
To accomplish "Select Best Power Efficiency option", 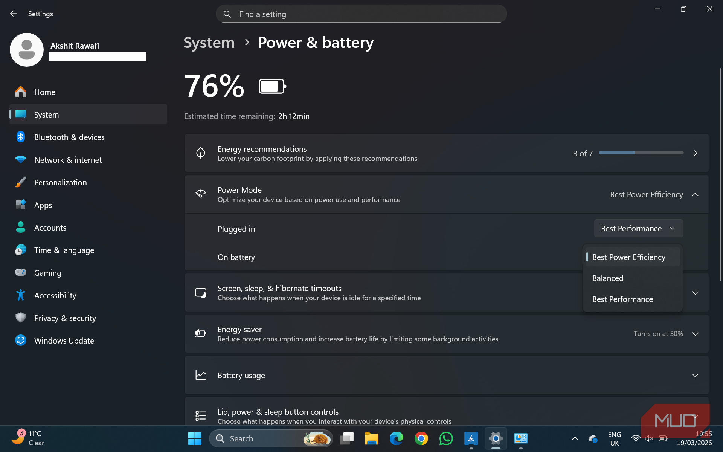I will point(633,257).
